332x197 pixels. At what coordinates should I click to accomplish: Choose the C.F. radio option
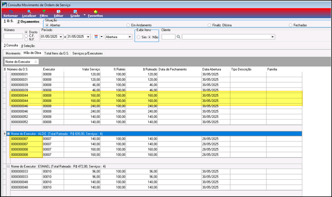(26, 36)
